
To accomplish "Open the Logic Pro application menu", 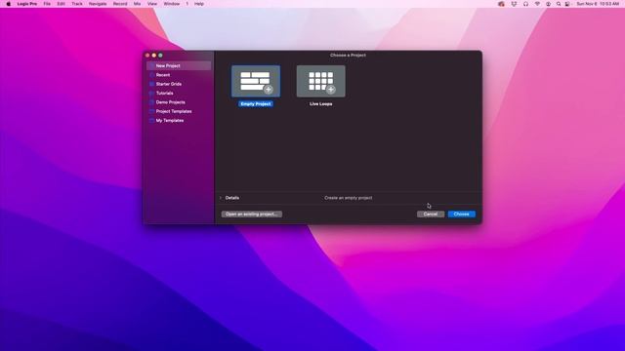I will (x=26, y=4).
